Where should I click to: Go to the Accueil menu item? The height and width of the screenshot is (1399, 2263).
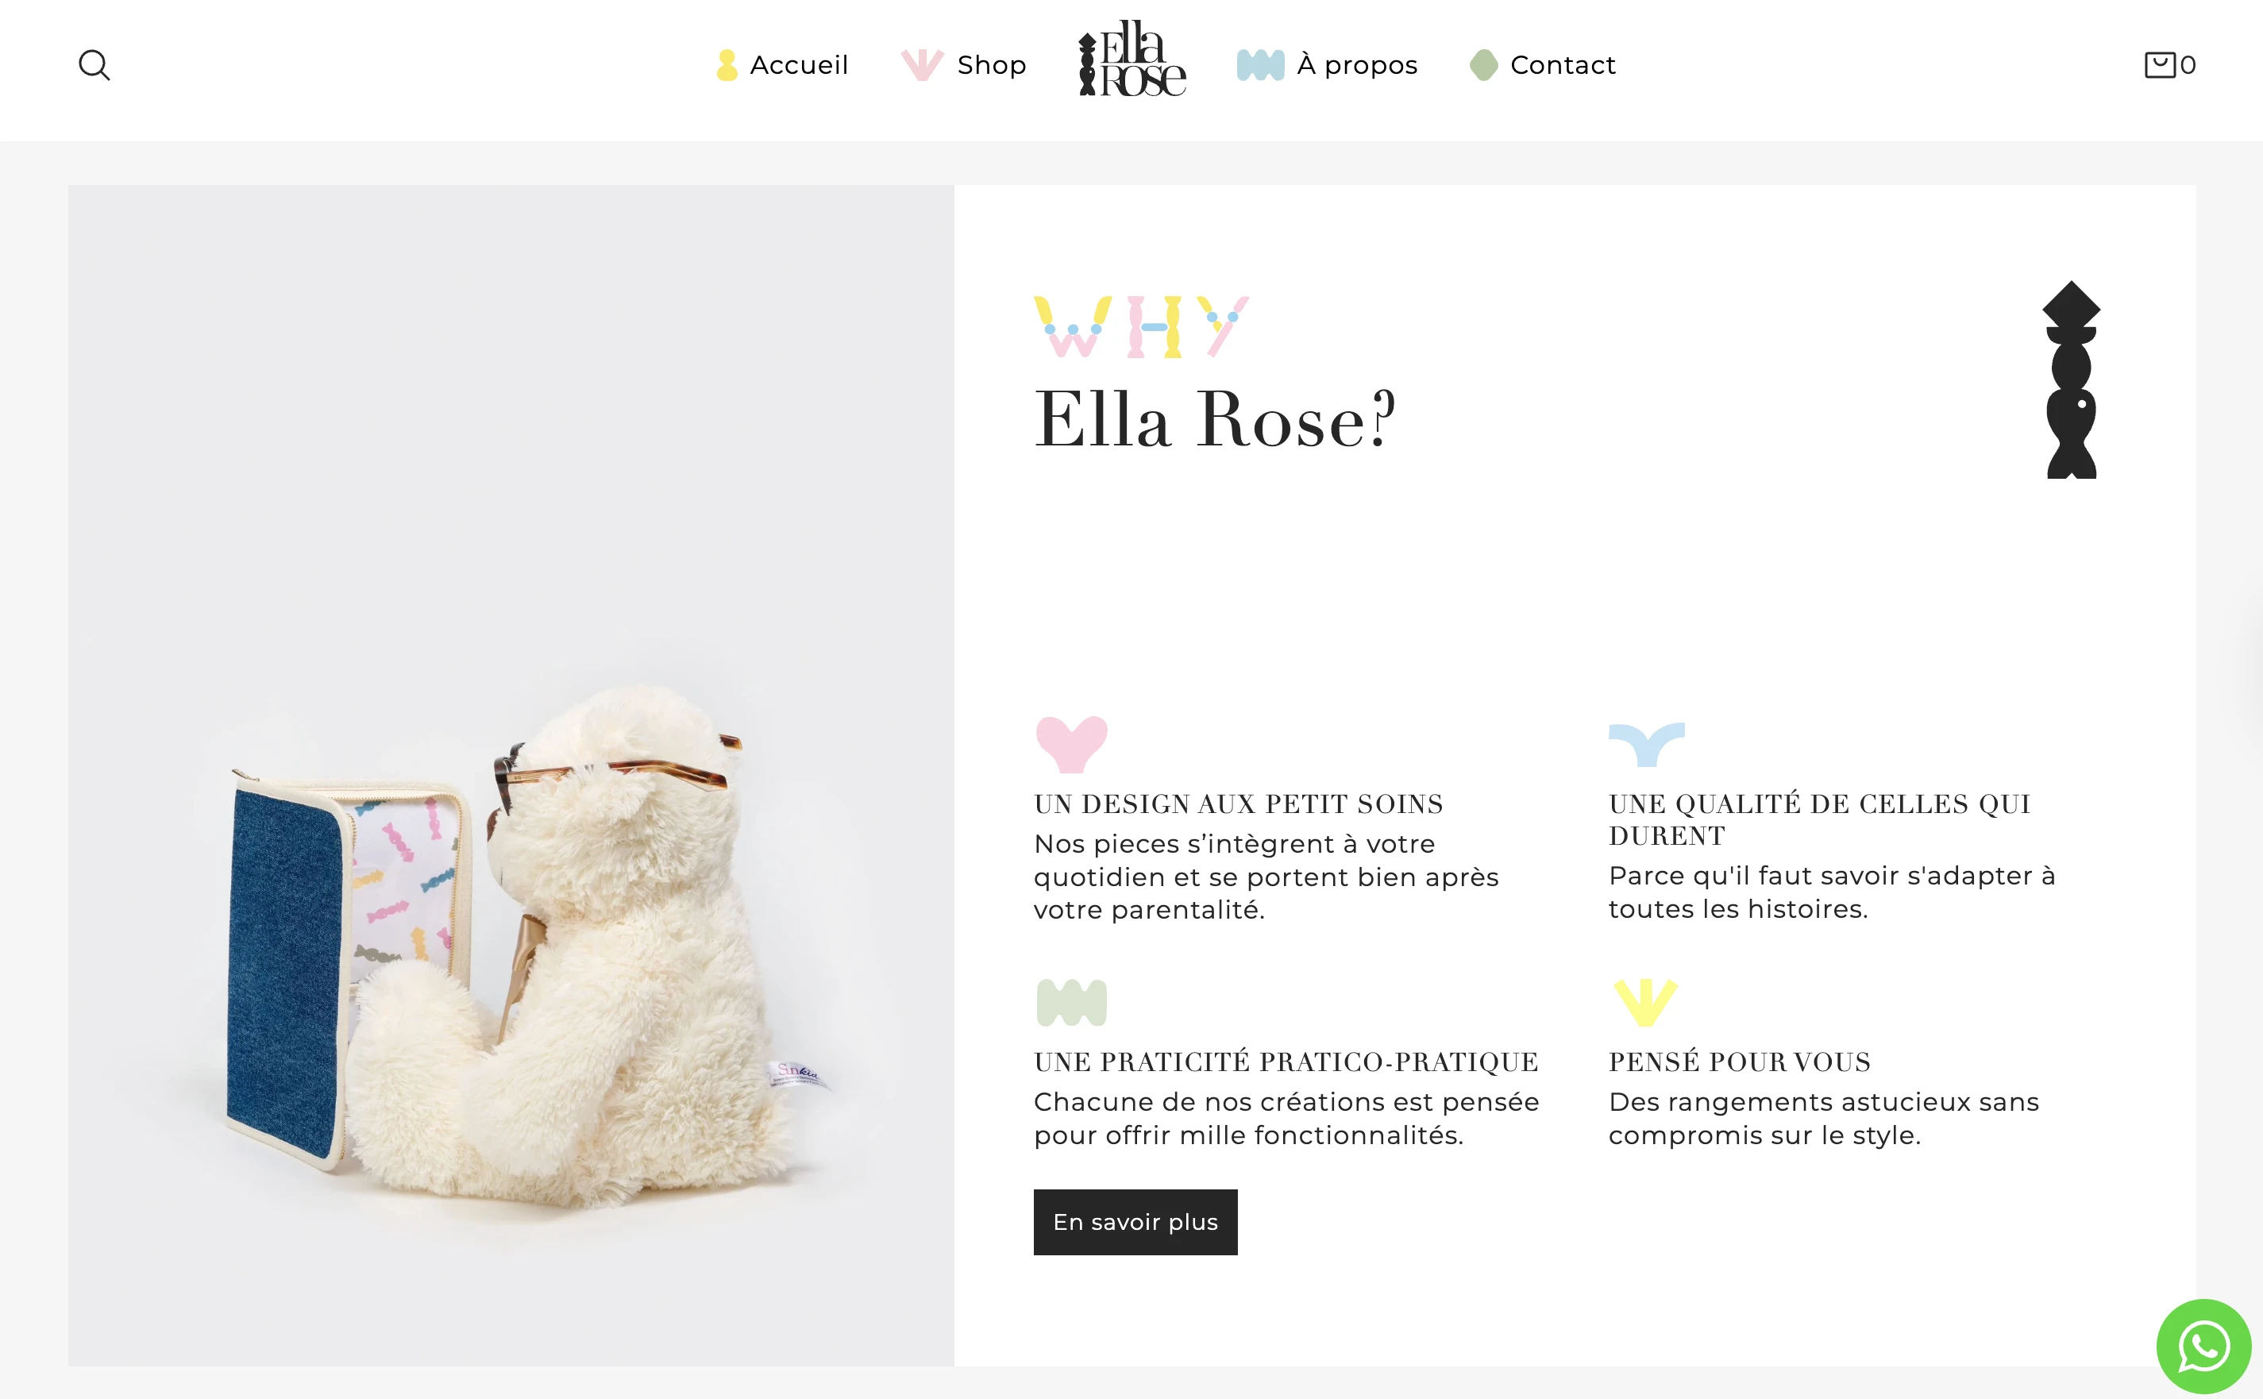click(799, 66)
